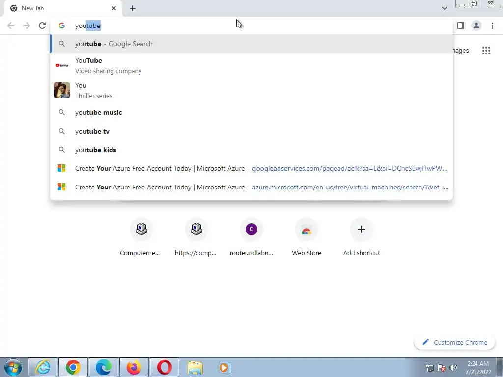
Task: Open the Chrome profile avatar
Action: click(476, 26)
